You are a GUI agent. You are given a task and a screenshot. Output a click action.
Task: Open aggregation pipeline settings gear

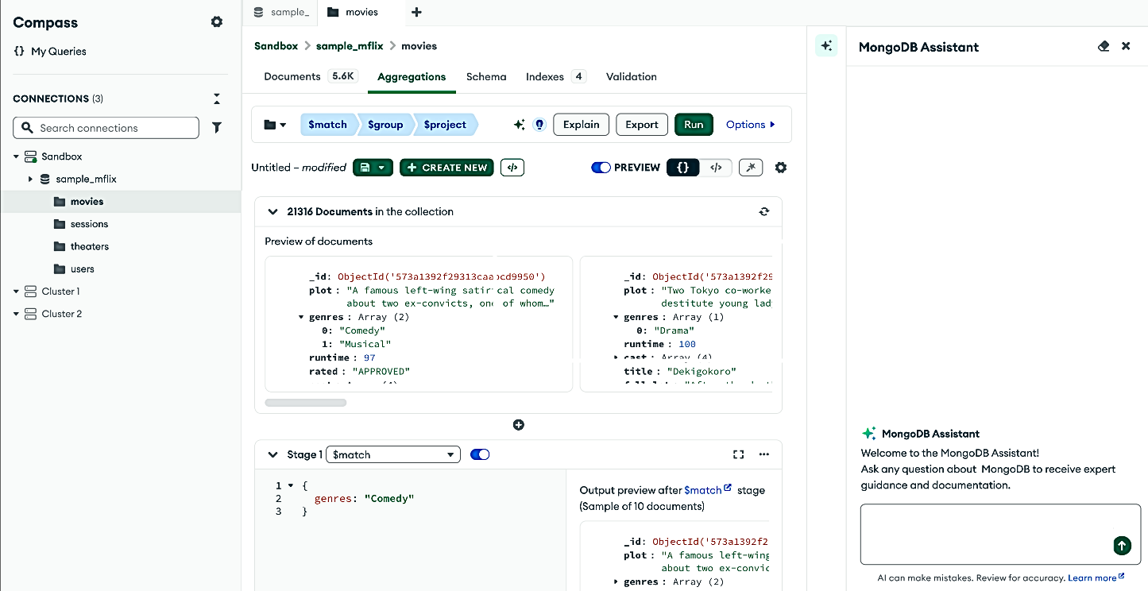click(781, 168)
